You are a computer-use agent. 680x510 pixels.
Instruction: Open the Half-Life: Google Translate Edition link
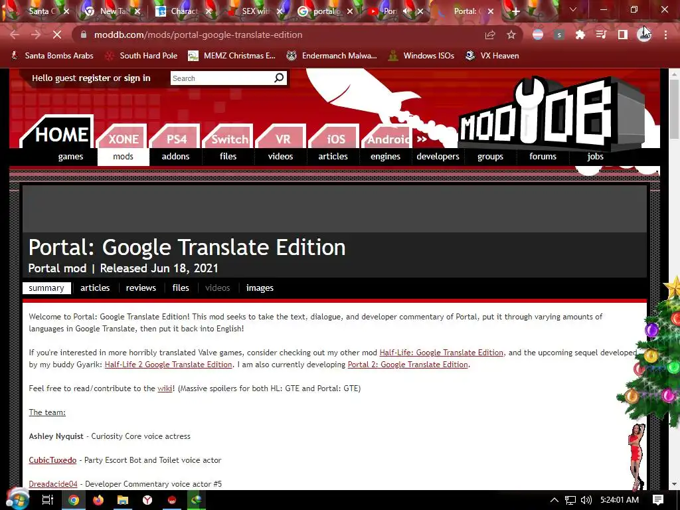[442, 353]
